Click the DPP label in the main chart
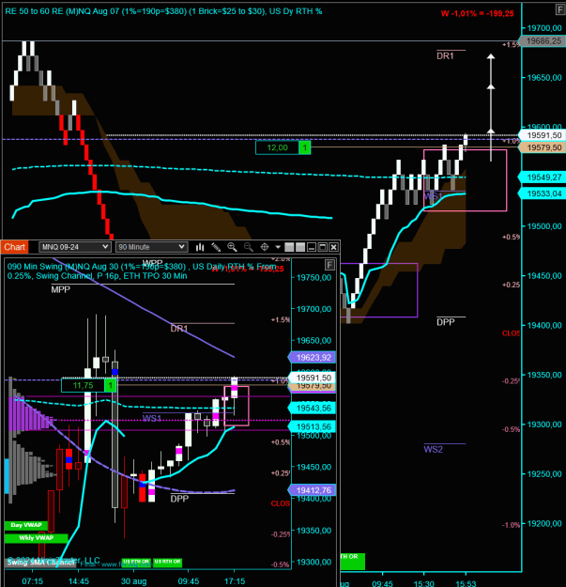Image resolution: width=566 pixels, height=587 pixels. coord(446,322)
